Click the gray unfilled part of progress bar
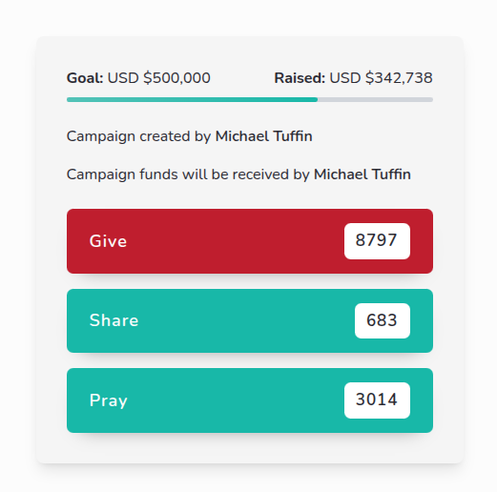Image resolution: width=497 pixels, height=492 pixels. tap(375, 99)
